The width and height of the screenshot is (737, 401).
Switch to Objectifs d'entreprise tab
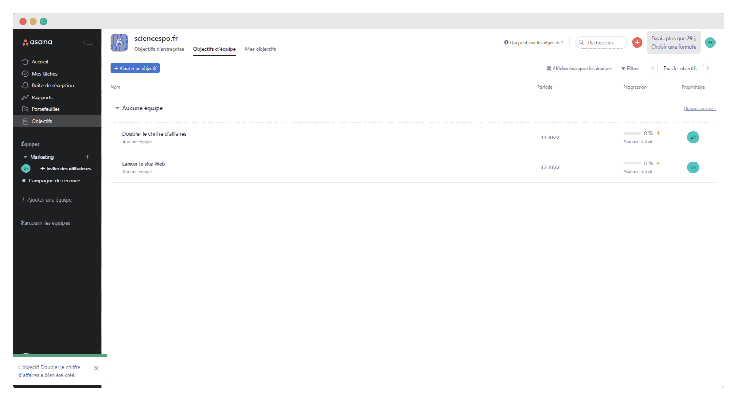tap(159, 49)
